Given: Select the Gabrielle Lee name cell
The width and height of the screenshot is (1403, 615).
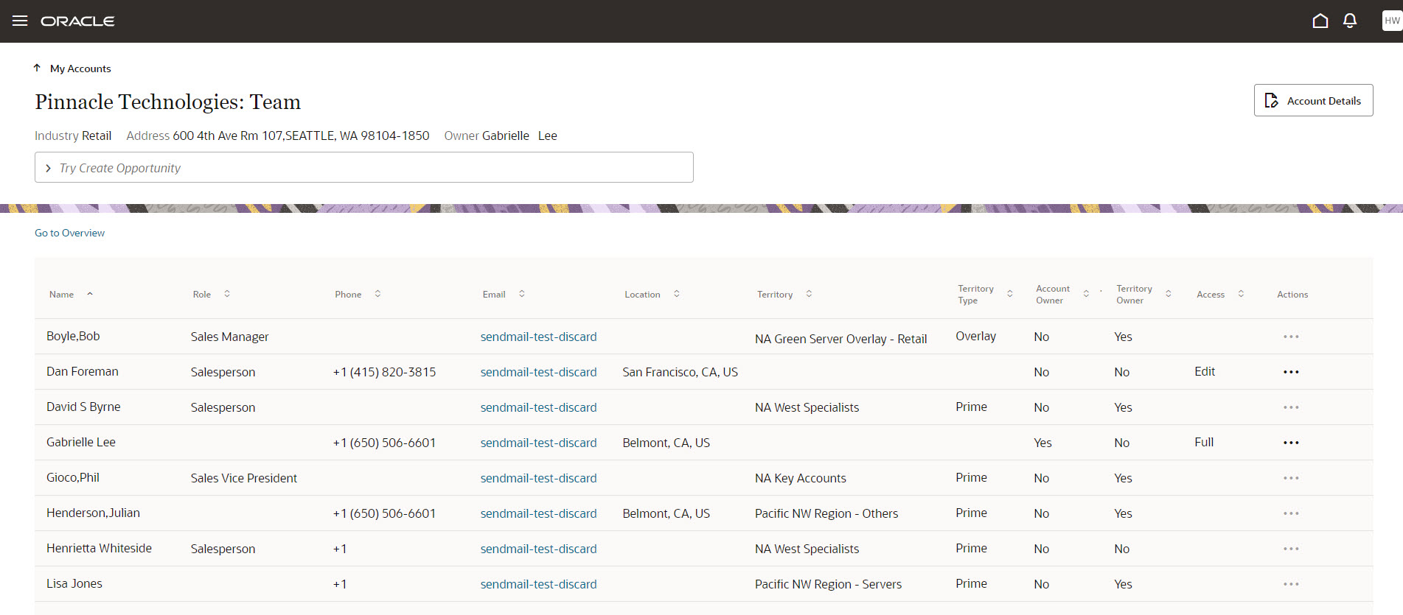Looking at the screenshot, I should (x=81, y=442).
